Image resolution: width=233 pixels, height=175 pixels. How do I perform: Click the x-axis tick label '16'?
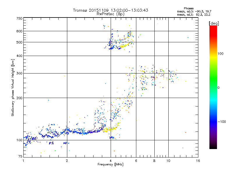click(x=198, y=161)
